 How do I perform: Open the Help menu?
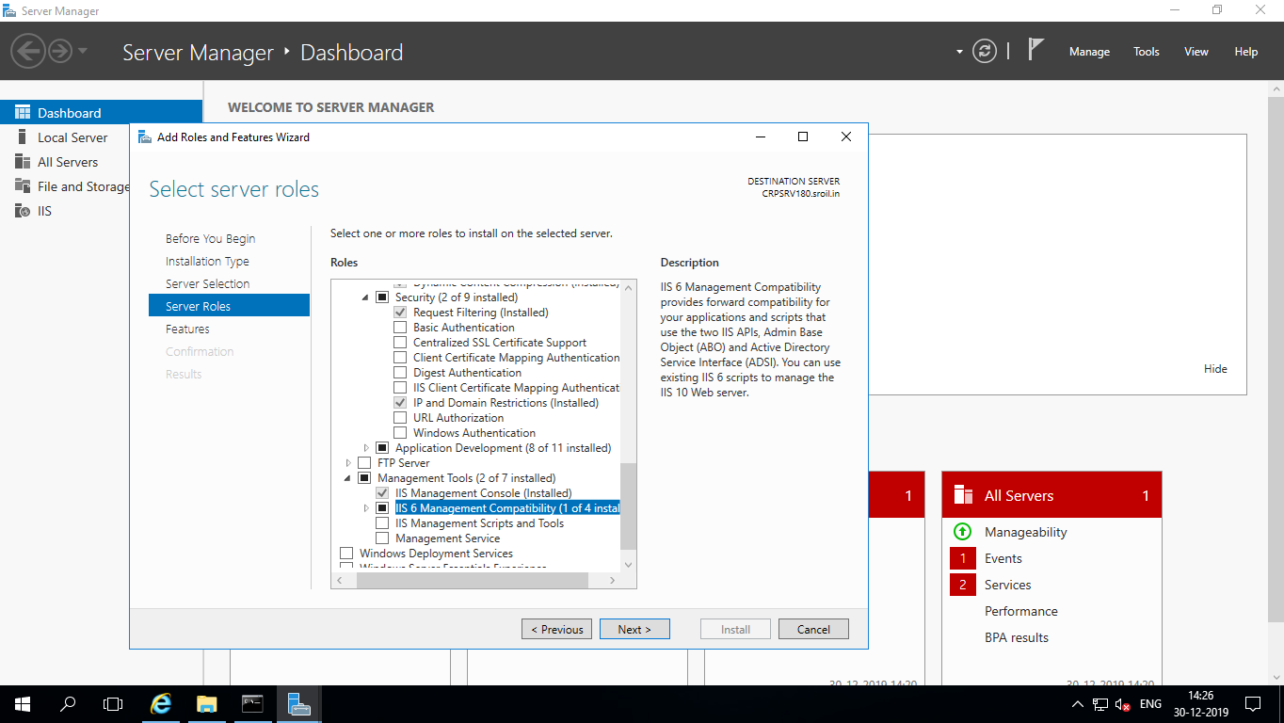pos(1245,52)
